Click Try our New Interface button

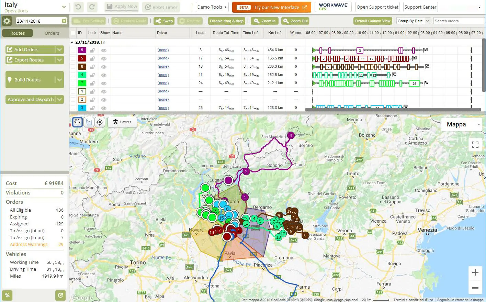click(x=272, y=7)
